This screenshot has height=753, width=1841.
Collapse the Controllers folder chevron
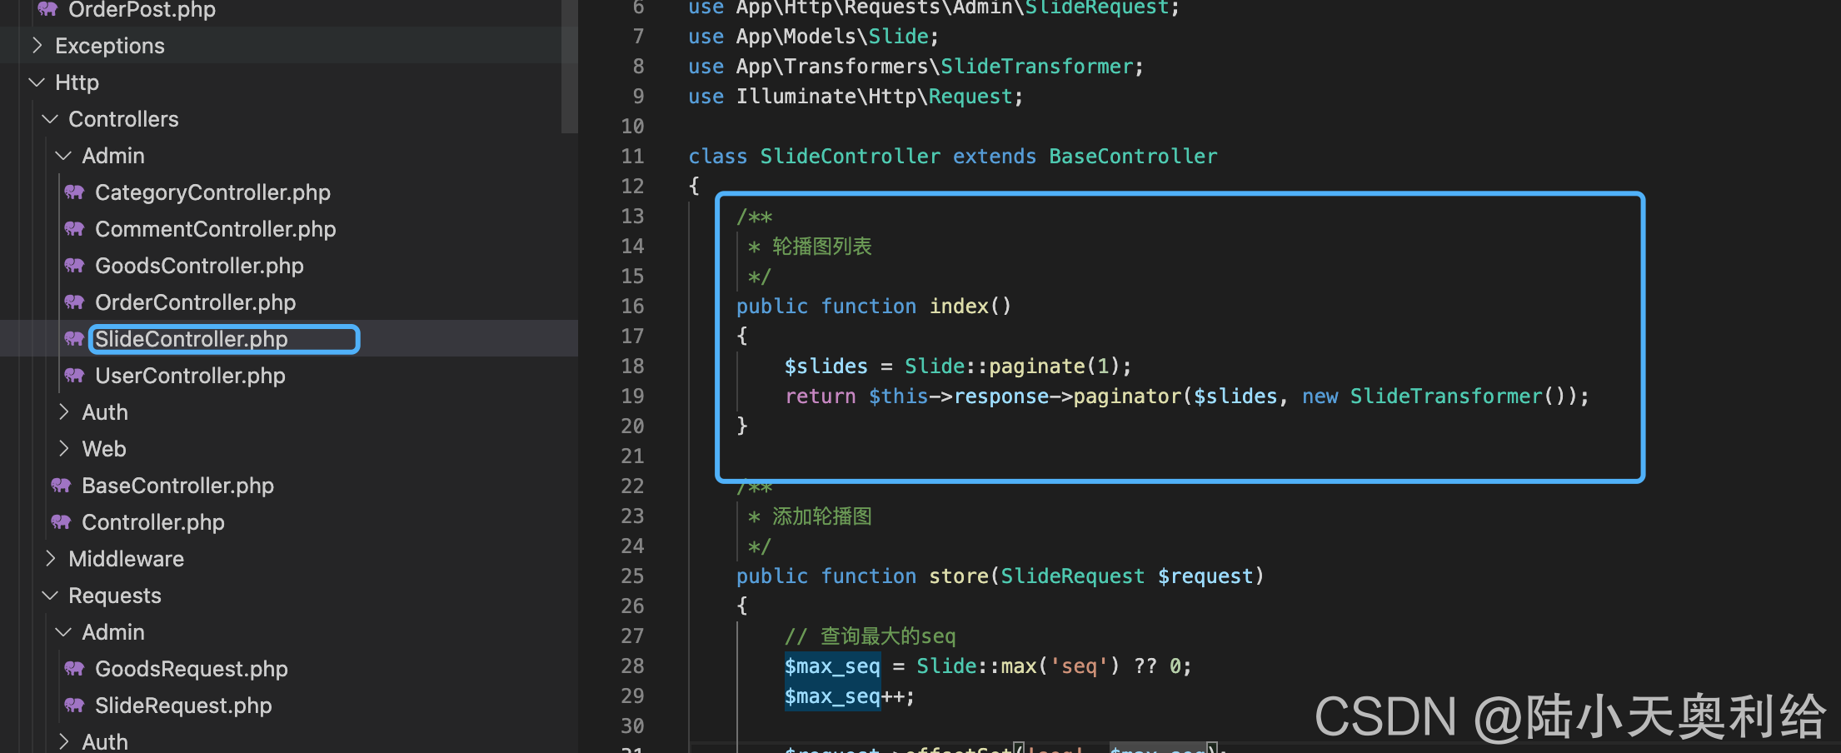click(x=50, y=119)
